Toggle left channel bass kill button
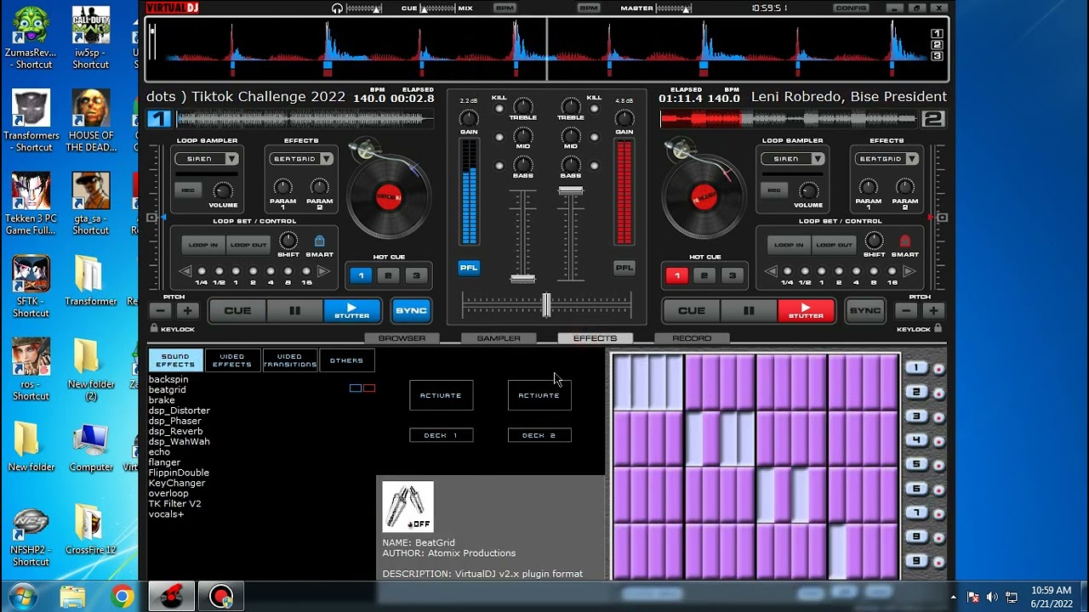The image size is (1089, 612). click(x=499, y=167)
